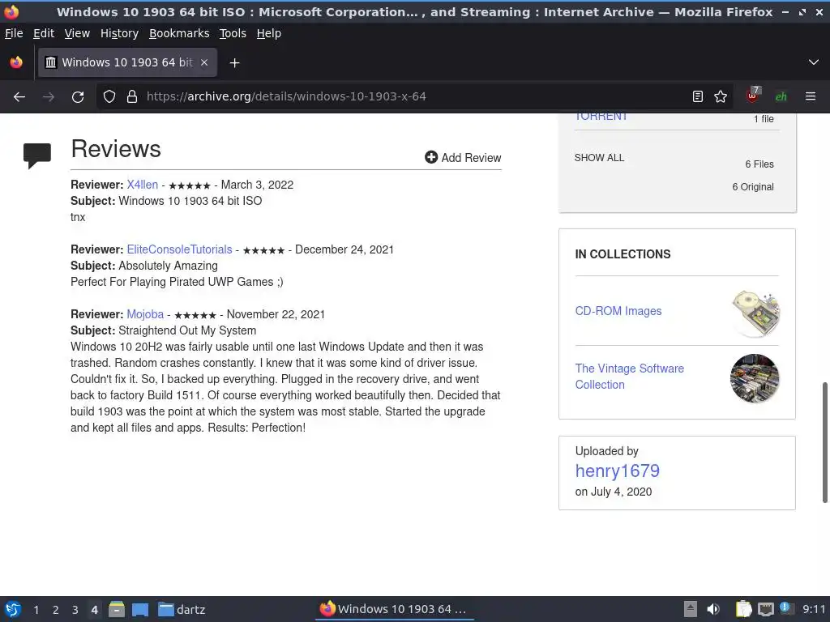This screenshot has width=830, height=622.
Task: Open a new tab with plus button
Action: (234, 63)
